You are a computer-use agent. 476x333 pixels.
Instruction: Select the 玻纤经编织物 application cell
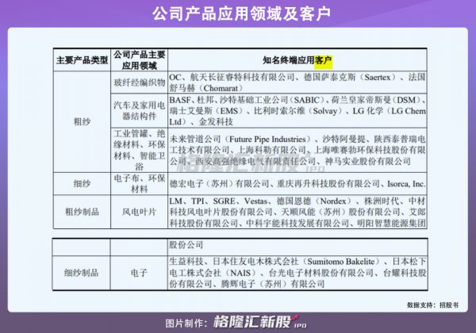[140, 82]
